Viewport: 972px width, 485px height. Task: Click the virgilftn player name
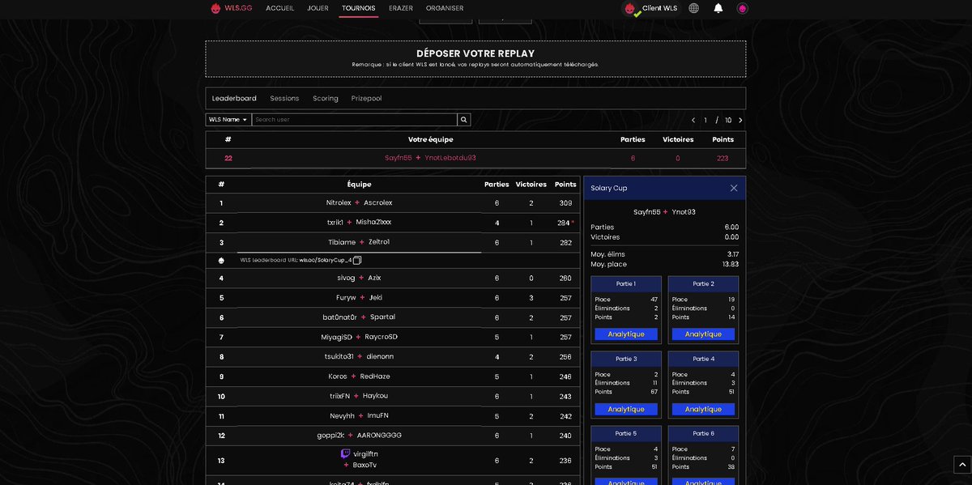coord(366,454)
